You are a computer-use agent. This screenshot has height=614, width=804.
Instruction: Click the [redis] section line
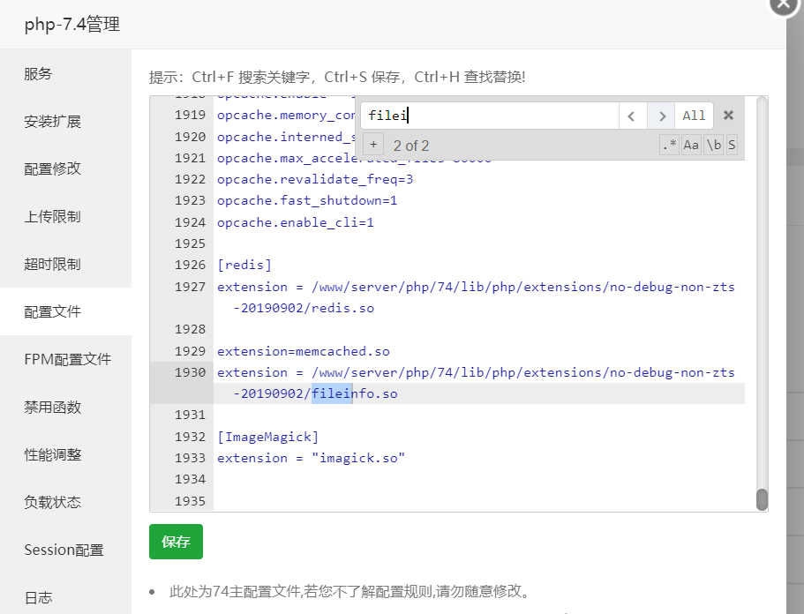[244, 265]
